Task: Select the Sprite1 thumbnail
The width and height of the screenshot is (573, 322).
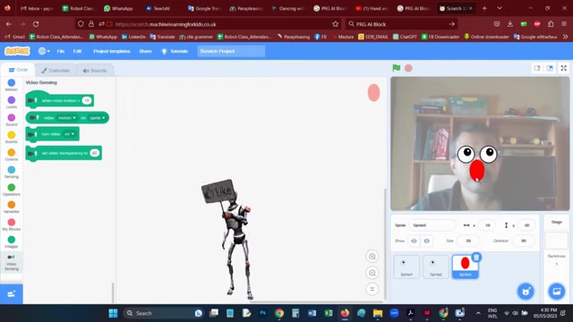Action: pos(406,267)
